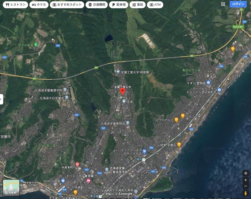251x199 pixels.
Task: Open 北海道室蘭東翔高 school marker
Action: coord(128,123)
